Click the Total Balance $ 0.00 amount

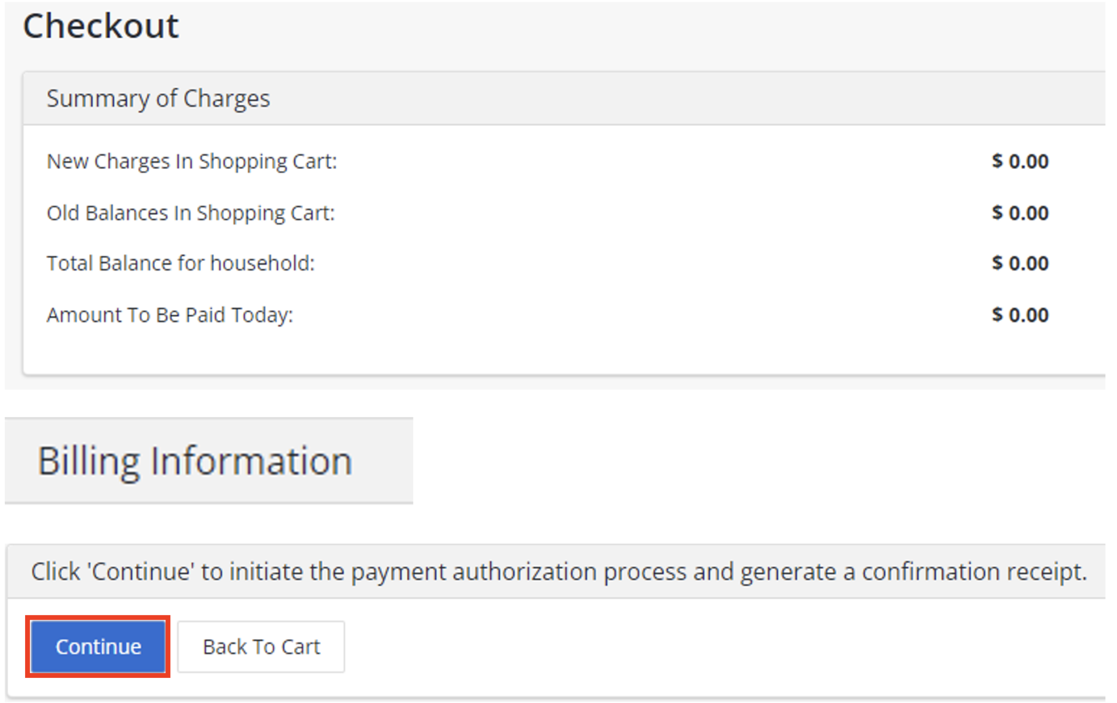tap(1020, 263)
